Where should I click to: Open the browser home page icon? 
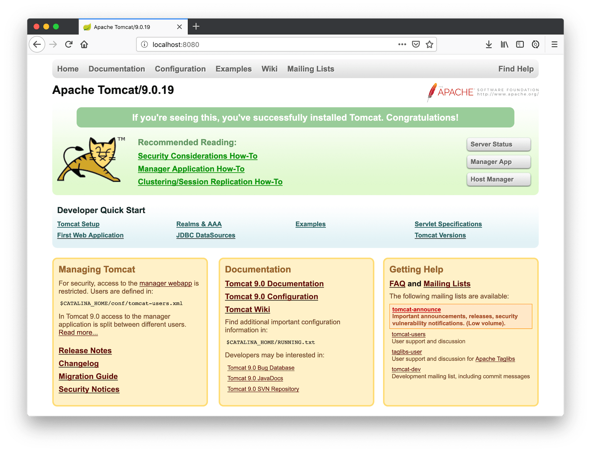coord(84,44)
